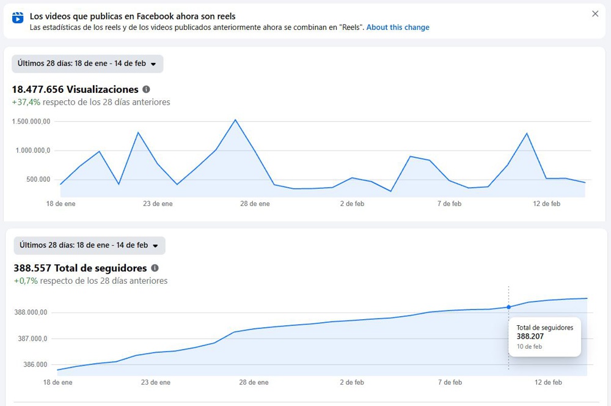Viewport: 611px width, 406px height.
Task: Click the '388.207' tooltip value
Action: pyautogui.click(x=530, y=336)
